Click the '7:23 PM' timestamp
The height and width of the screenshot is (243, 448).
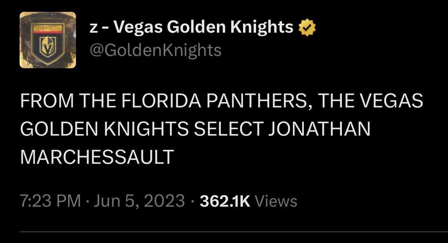(x=50, y=201)
